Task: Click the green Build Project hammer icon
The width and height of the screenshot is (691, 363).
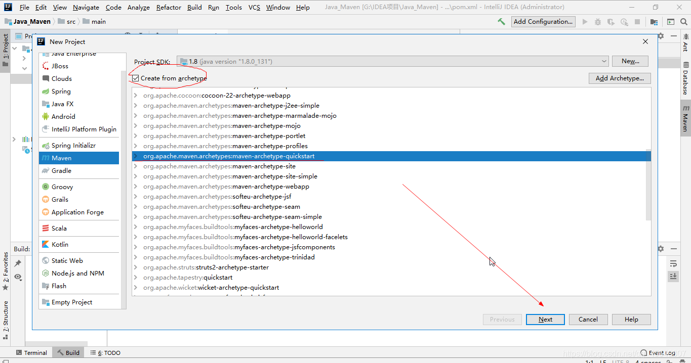Action: pos(501,22)
